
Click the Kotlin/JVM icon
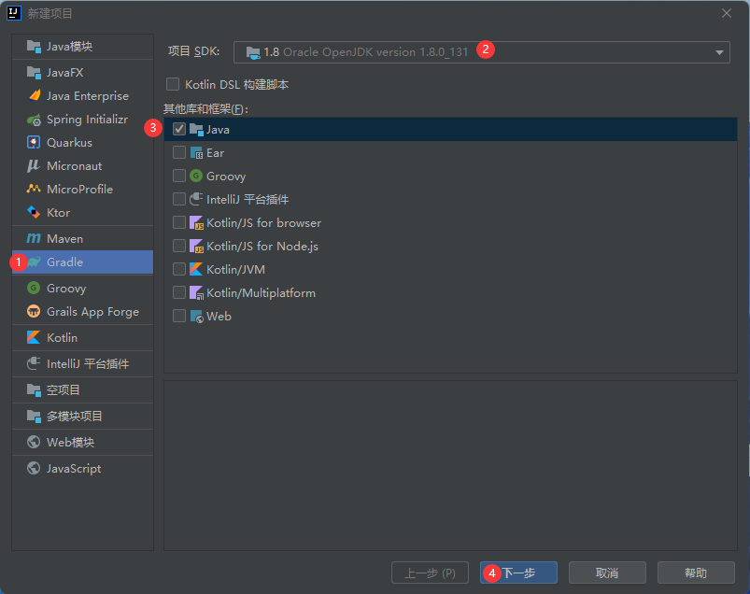196,269
